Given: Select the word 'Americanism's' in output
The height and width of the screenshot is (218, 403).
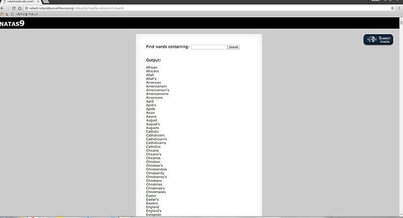Looking at the screenshot, I should 157,90.
